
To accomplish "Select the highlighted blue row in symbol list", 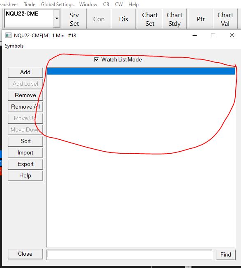I will pyautogui.click(x=141, y=71).
